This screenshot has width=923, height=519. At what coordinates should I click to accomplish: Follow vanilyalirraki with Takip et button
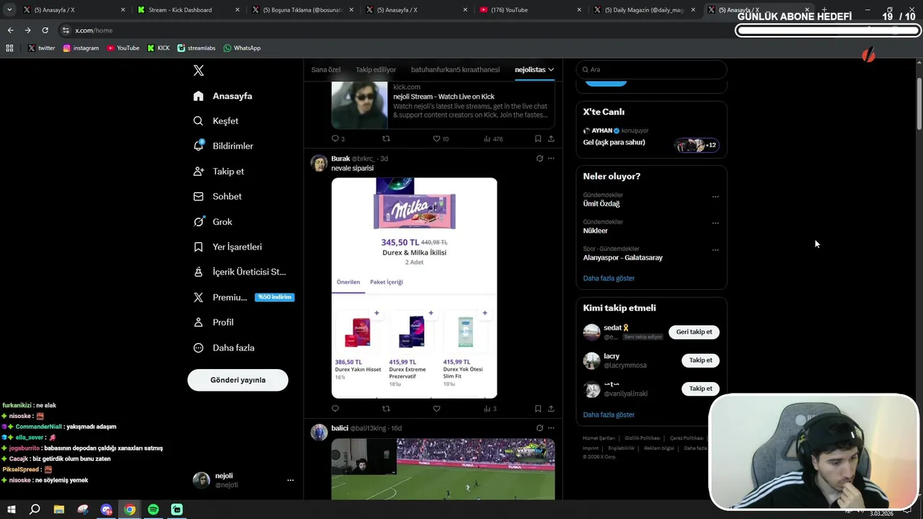[700, 389]
